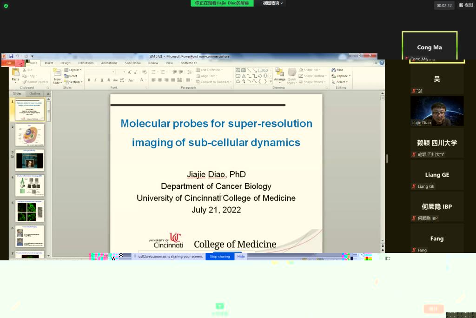Screen dimensions: 476x318
Task: Justify the paragraph text
Action: point(173,80)
